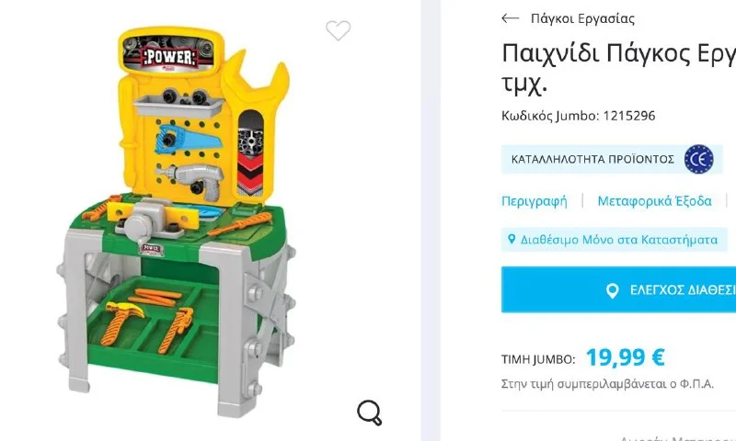The height and width of the screenshot is (441, 736).
Task: Open the workbench toy product image
Action: coord(177,222)
